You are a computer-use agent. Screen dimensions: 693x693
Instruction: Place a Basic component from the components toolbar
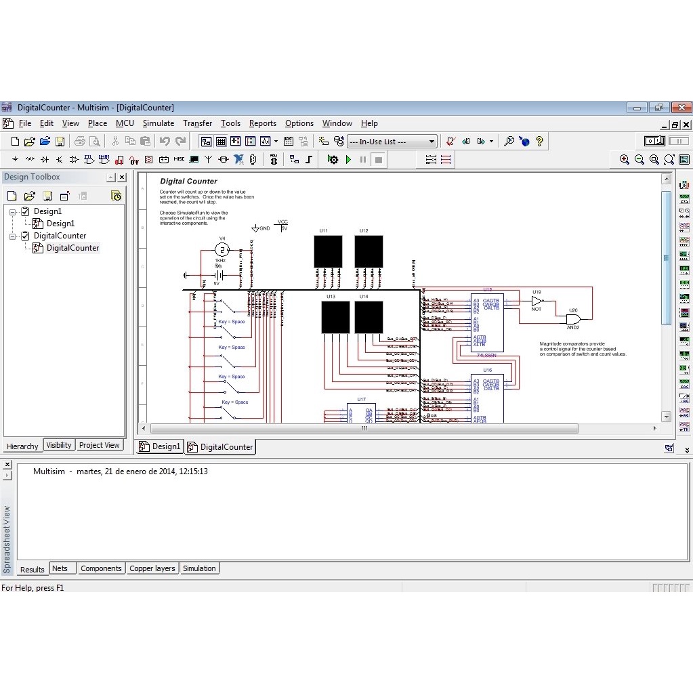tap(31, 159)
